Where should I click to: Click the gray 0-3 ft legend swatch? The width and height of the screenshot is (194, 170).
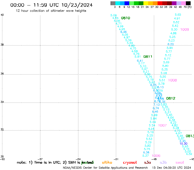tap(113, 3)
